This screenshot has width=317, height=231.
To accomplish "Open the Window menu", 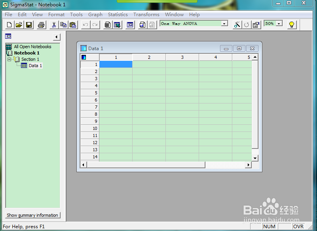I will (174, 15).
